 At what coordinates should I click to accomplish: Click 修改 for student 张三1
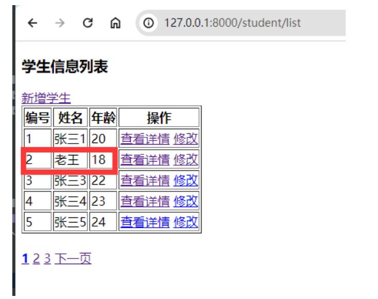(x=186, y=138)
